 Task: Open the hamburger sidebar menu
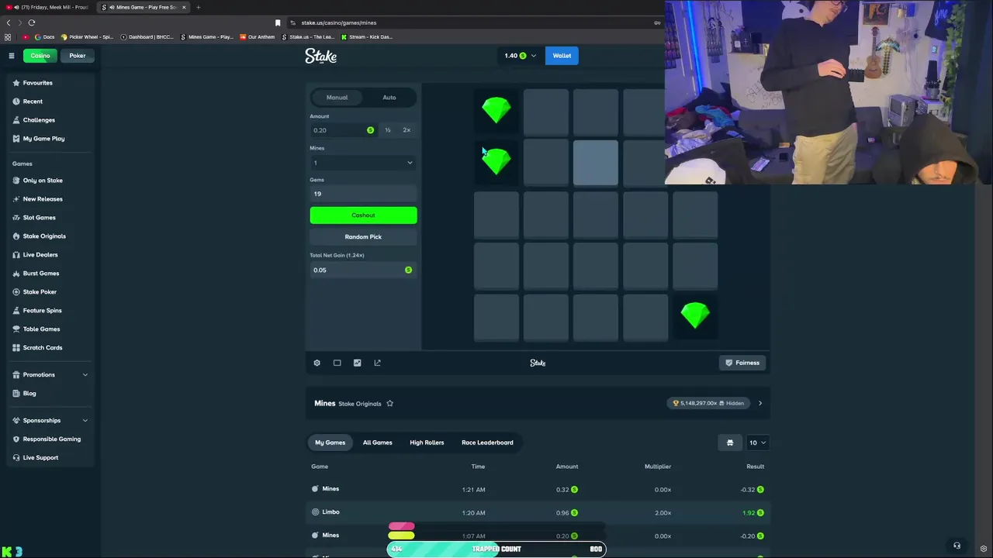pos(12,56)
